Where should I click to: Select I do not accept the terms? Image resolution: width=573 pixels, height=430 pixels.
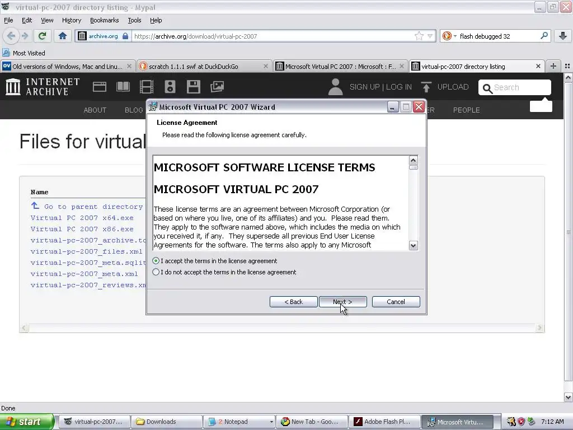(156, 272)
